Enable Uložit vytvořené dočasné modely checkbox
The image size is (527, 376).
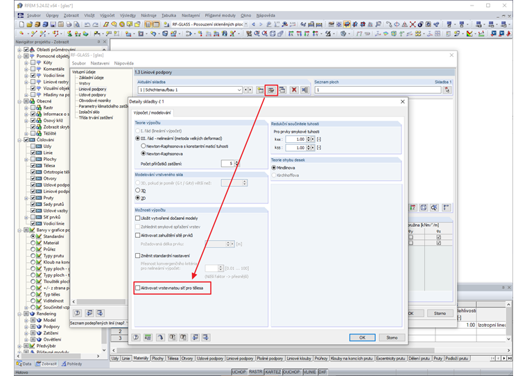137,219
